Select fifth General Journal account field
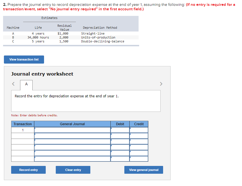The width and height of the screenshot is (242, 186). (x=72, y=153)
